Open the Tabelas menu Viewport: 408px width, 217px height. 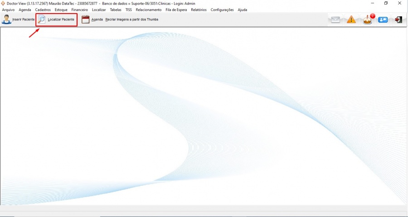(116, 10)
